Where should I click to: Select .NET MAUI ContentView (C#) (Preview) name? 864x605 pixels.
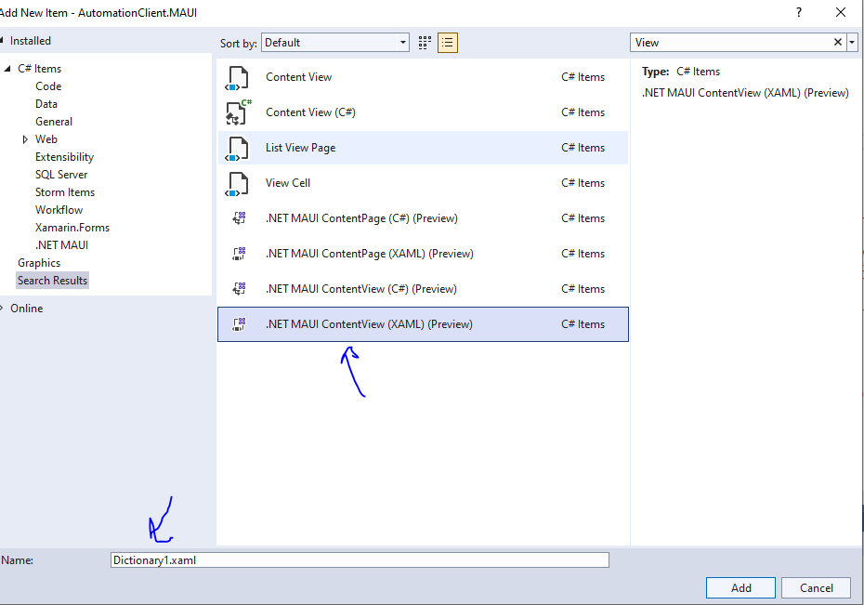[x=360, y=289]
